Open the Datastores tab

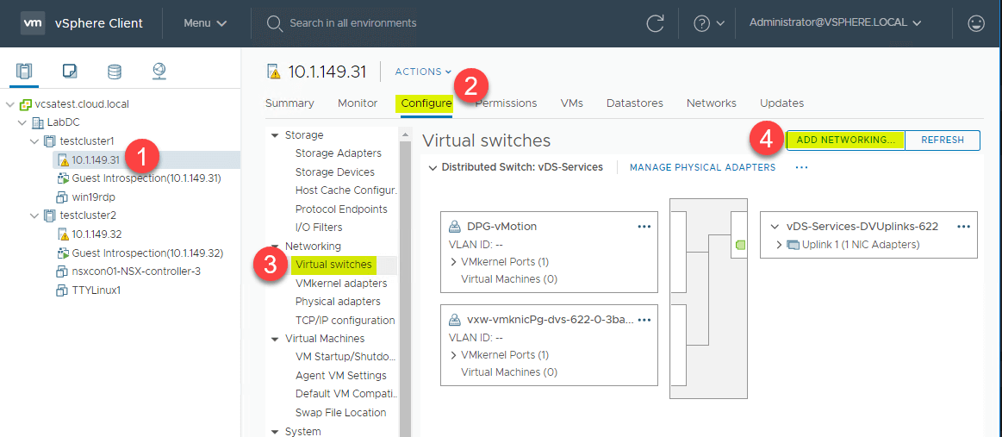(x=635, y=103)
